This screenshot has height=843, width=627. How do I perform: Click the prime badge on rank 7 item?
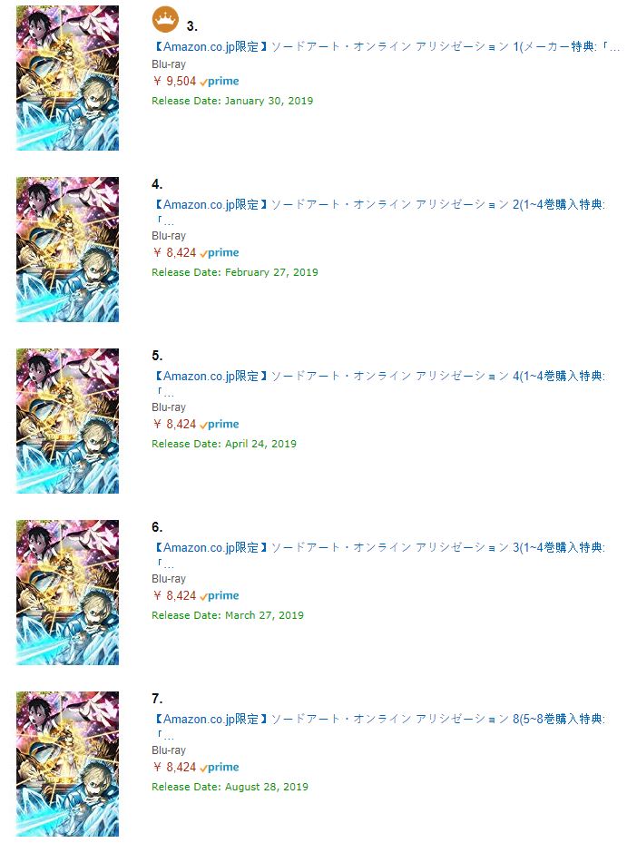(x=220, y=768)
